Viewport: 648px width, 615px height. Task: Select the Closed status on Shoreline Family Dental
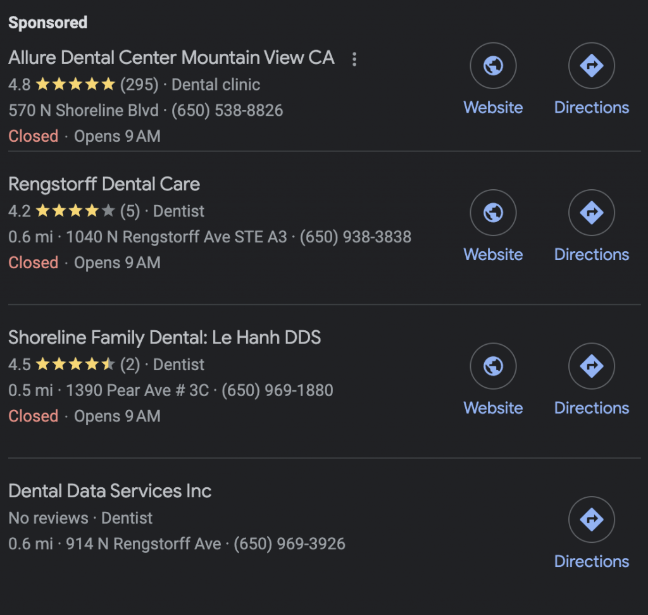(x=33, y=416)
